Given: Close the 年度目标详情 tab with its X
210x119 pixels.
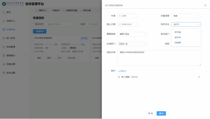Looking at the screenshot, I should coord(64,10).
